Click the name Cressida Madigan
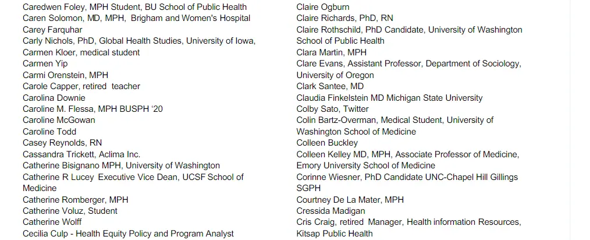The image size is (590, 240). 330,211
